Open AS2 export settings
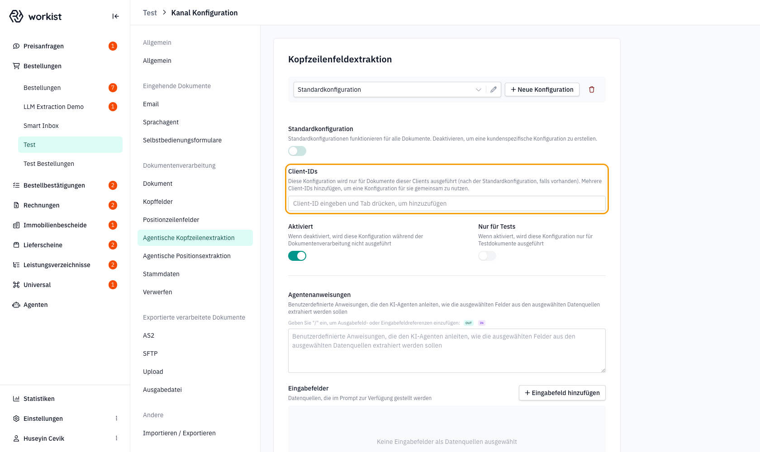The height and width of the screenshot is (452, 760). pos(195,335)
